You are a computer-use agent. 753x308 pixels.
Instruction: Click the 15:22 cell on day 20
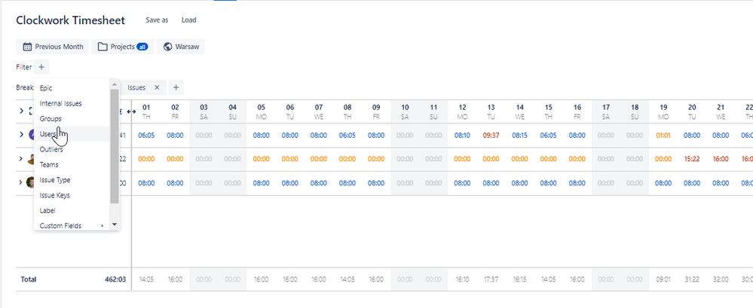click(691, 159)
